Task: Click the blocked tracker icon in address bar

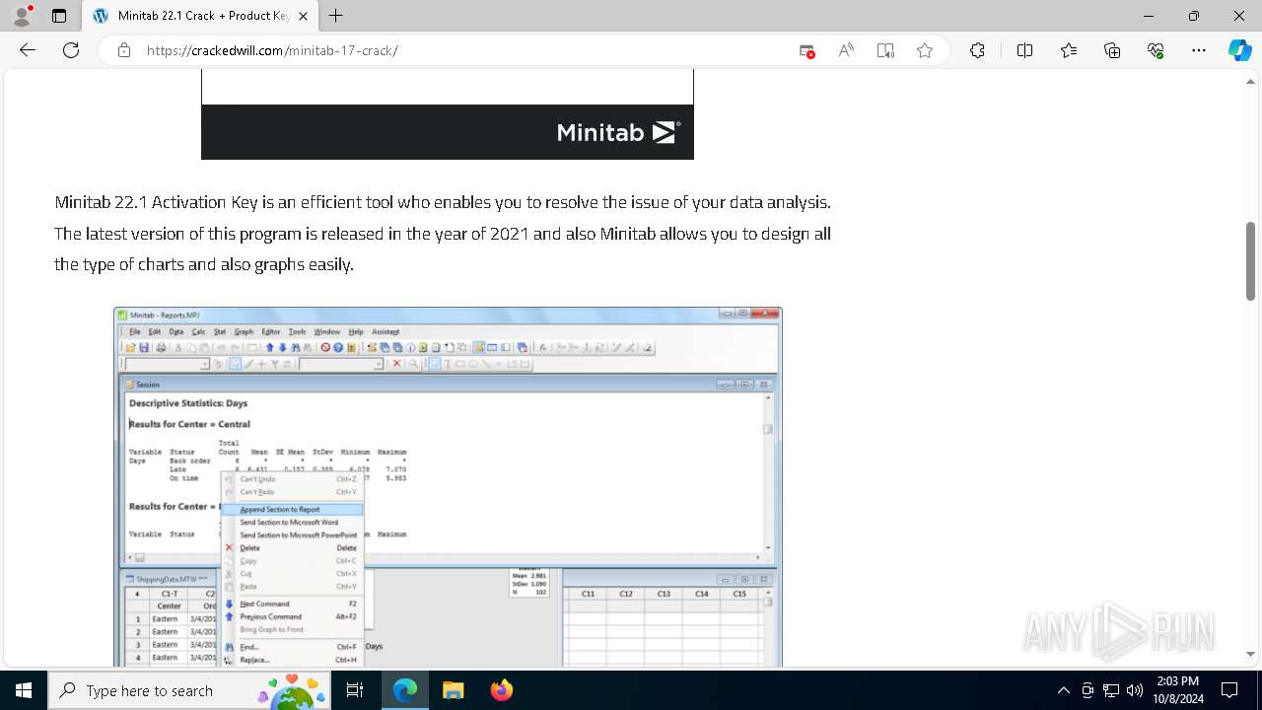Action: (806, 50)
